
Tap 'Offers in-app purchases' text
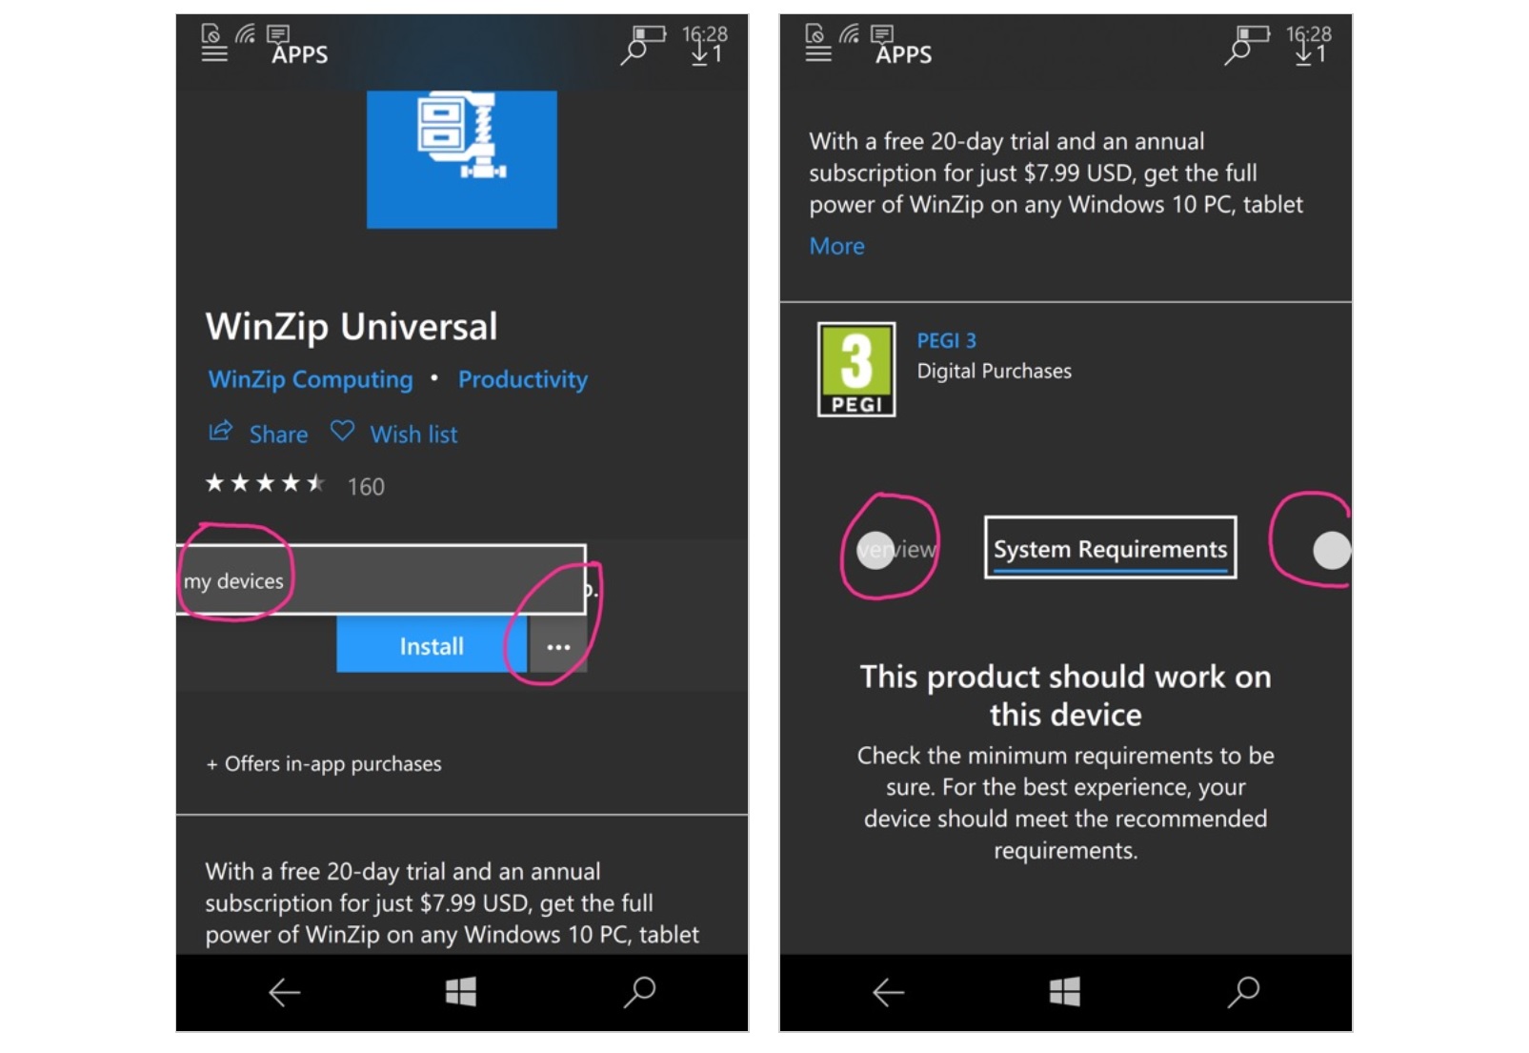324,763
